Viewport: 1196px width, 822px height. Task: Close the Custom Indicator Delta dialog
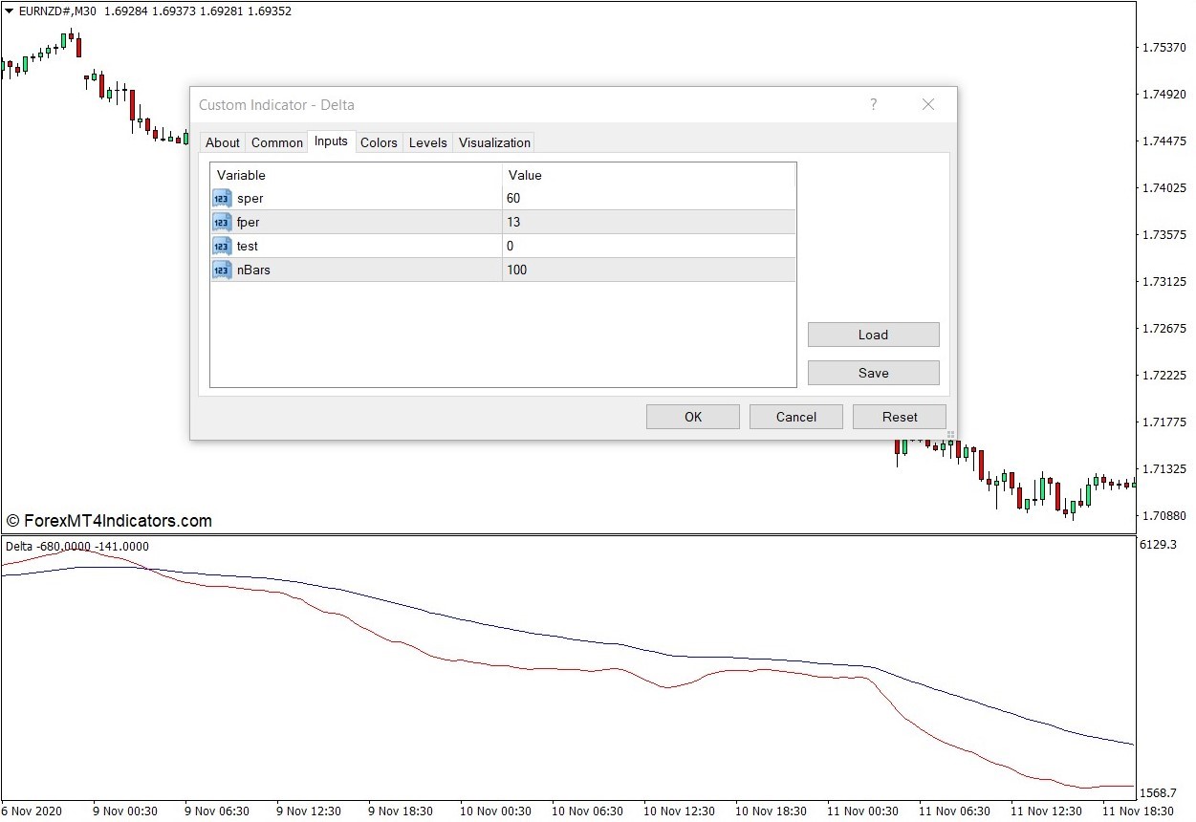[927, 105]
